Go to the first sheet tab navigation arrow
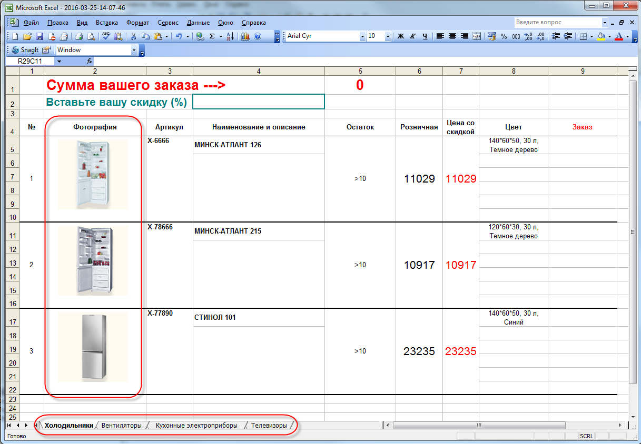 tap(9, 425)
